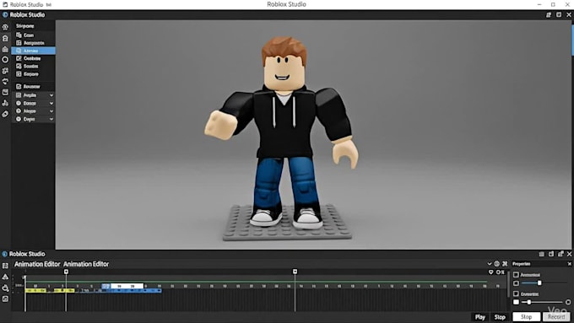Select the first yellow keyframe block
Viewport: 574px width, 323px height.
pyautogui.click(x=35, y=291)
